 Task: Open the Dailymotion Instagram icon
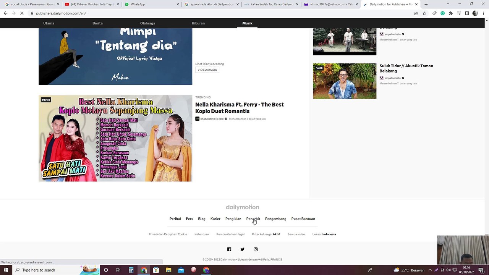point(256,249)
